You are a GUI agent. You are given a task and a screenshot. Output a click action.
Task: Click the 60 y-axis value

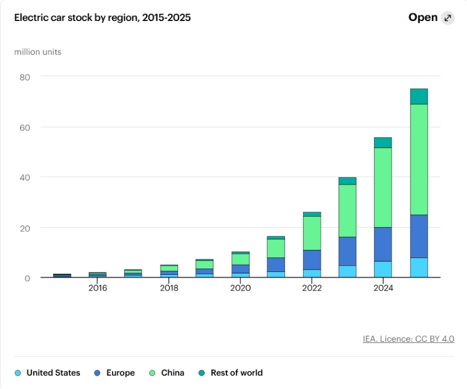point(25,128)
